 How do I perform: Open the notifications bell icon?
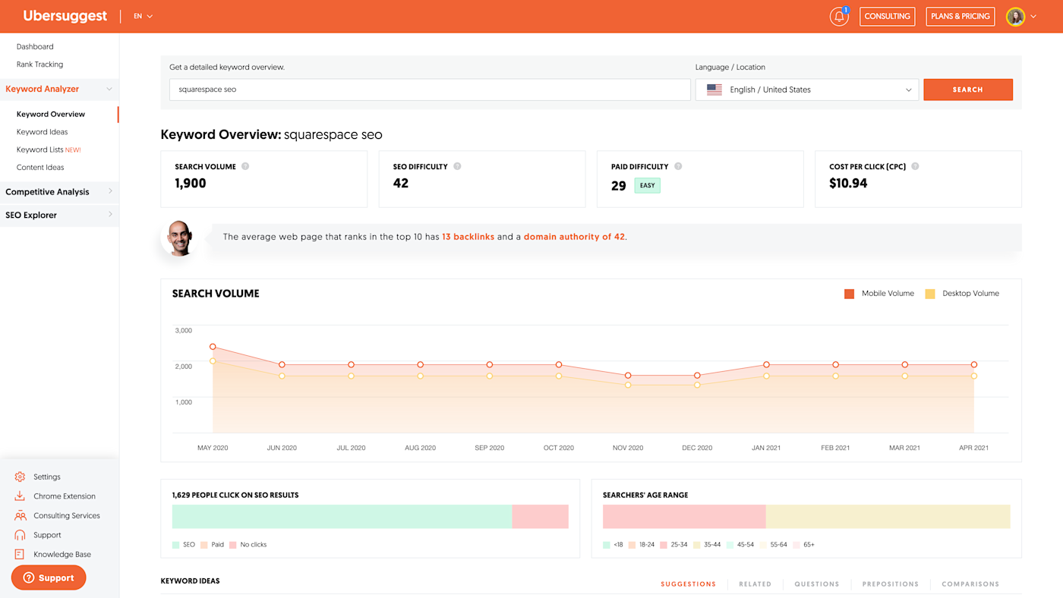click(x=839, y=17)
